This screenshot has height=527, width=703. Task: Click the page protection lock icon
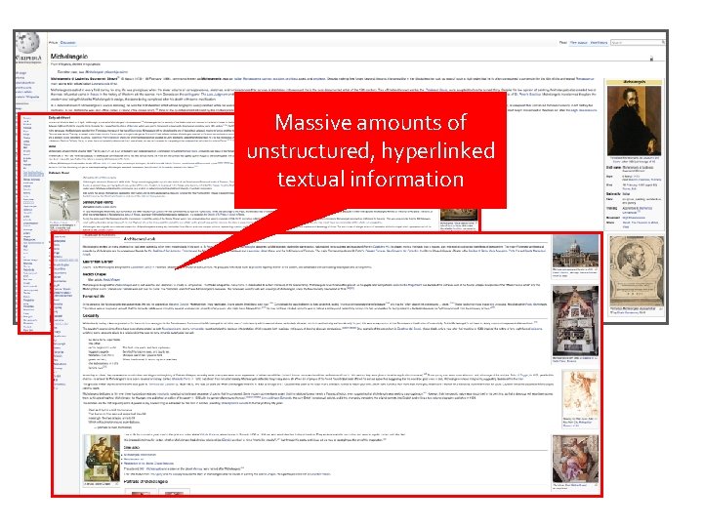click(651, 59)
